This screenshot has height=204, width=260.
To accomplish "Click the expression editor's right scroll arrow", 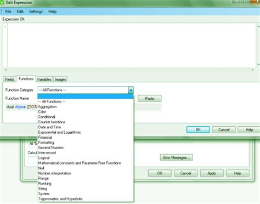I will (253, 70).
